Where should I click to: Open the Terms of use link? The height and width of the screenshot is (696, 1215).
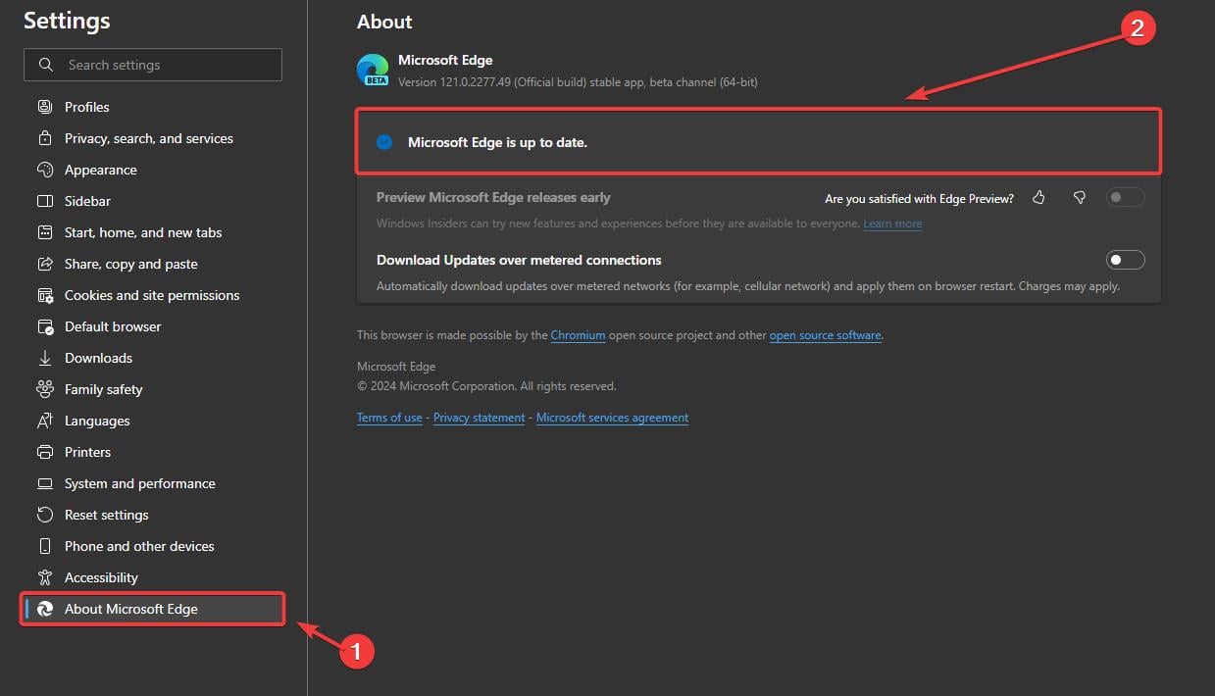point(389,418)
